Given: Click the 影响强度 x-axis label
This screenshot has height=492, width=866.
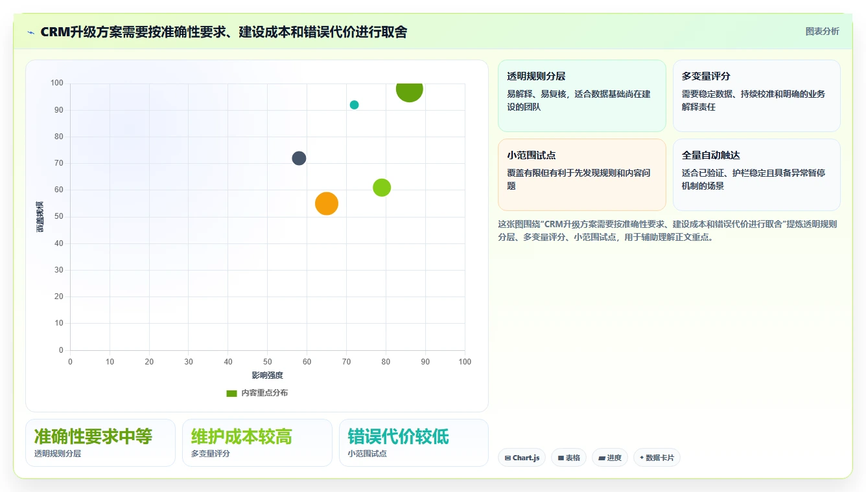Looking at the screenshot, I should click(268, 375).
